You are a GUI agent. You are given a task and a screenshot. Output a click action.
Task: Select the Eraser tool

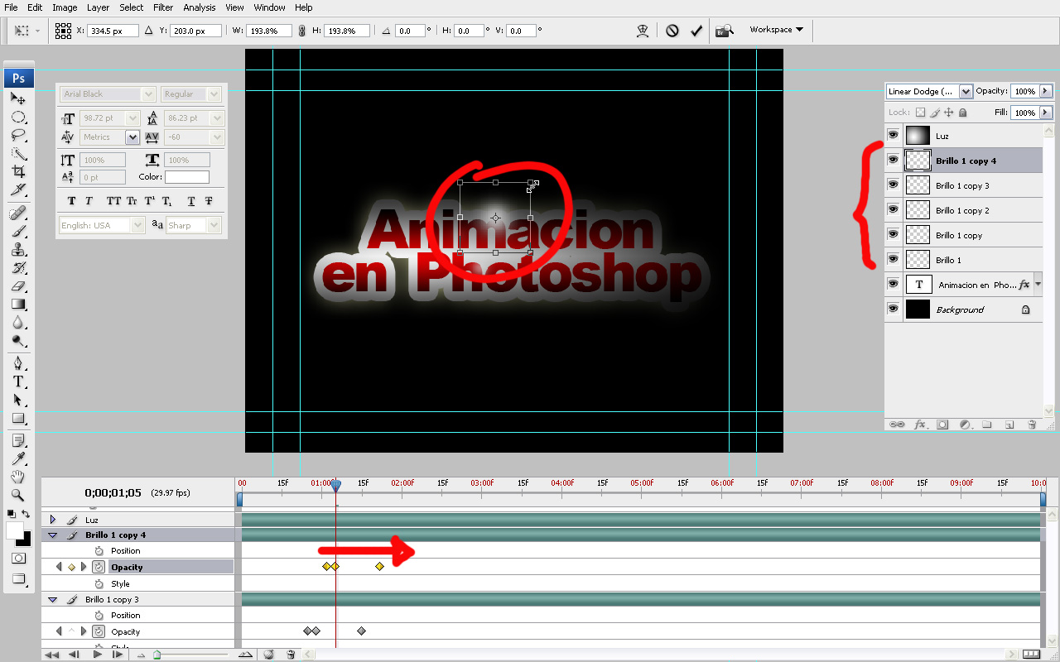18,286
